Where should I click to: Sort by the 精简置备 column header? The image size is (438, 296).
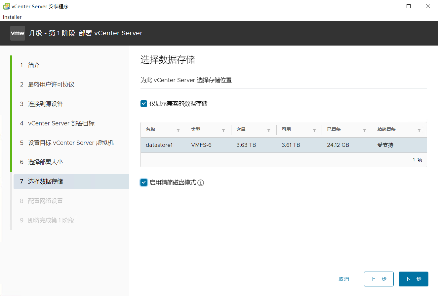386,130
